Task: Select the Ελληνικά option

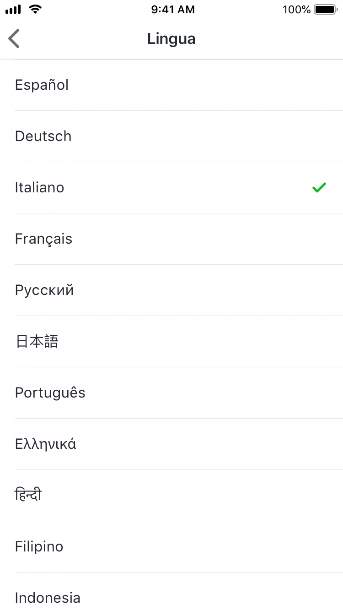Action: click(x=46, y=444)
